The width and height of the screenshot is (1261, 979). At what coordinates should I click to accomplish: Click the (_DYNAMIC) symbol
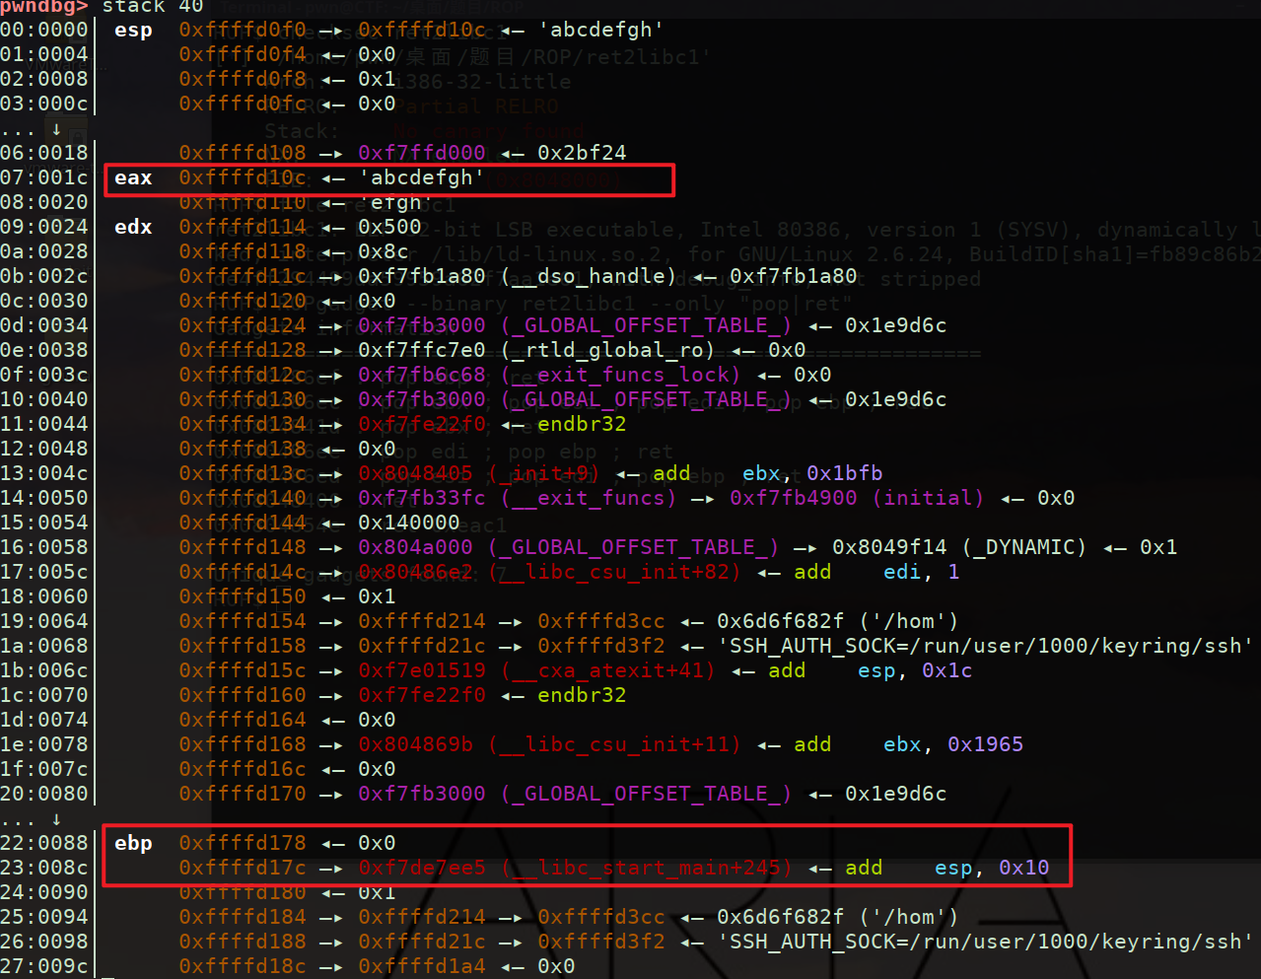click(1023, 548)
